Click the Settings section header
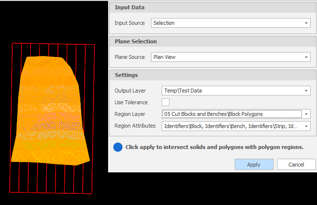The height and width of the screenshot is (205, 317). 213,75
